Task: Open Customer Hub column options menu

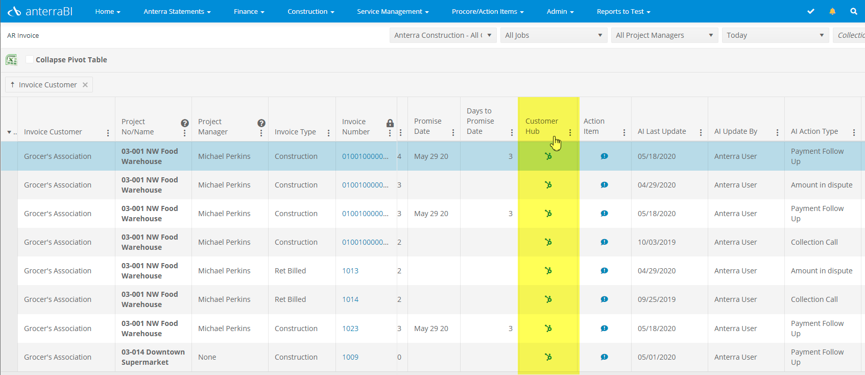Action: tap(570, 132)
